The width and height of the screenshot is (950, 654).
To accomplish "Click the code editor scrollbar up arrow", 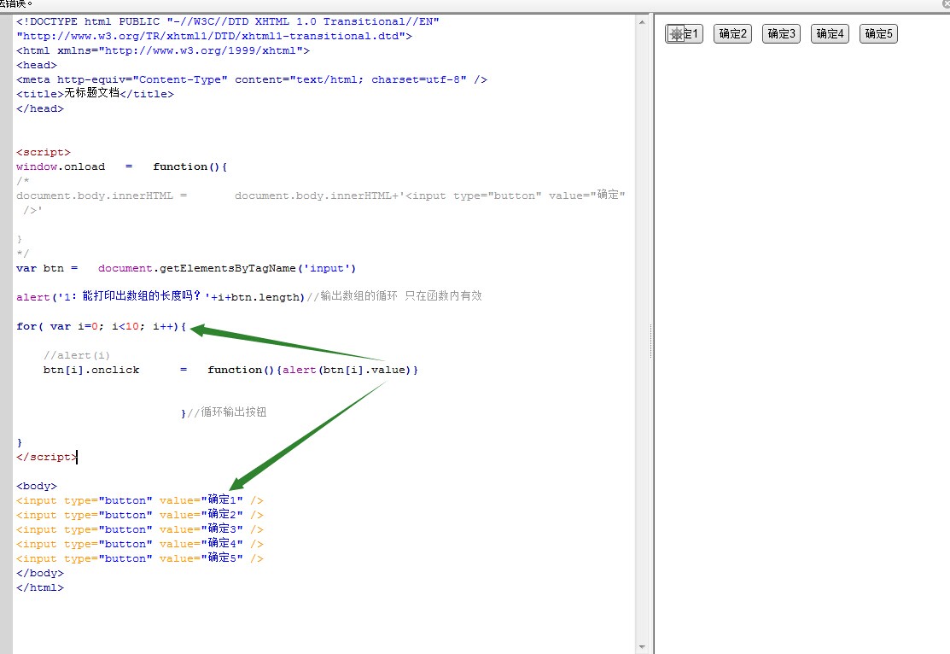I will coord(642,22).
